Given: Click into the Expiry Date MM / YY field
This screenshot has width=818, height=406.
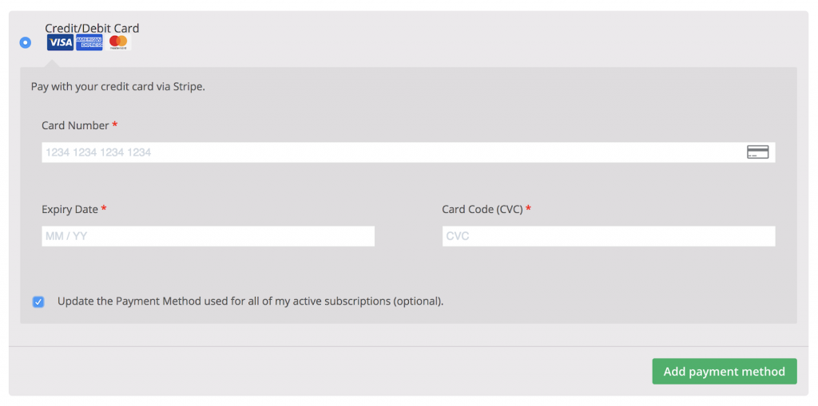Looking at the screenshot, I should (208, 236).
